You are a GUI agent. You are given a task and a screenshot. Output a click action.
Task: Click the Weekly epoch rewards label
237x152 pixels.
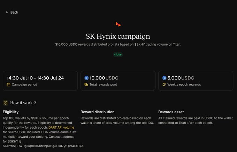coord(184,85)
